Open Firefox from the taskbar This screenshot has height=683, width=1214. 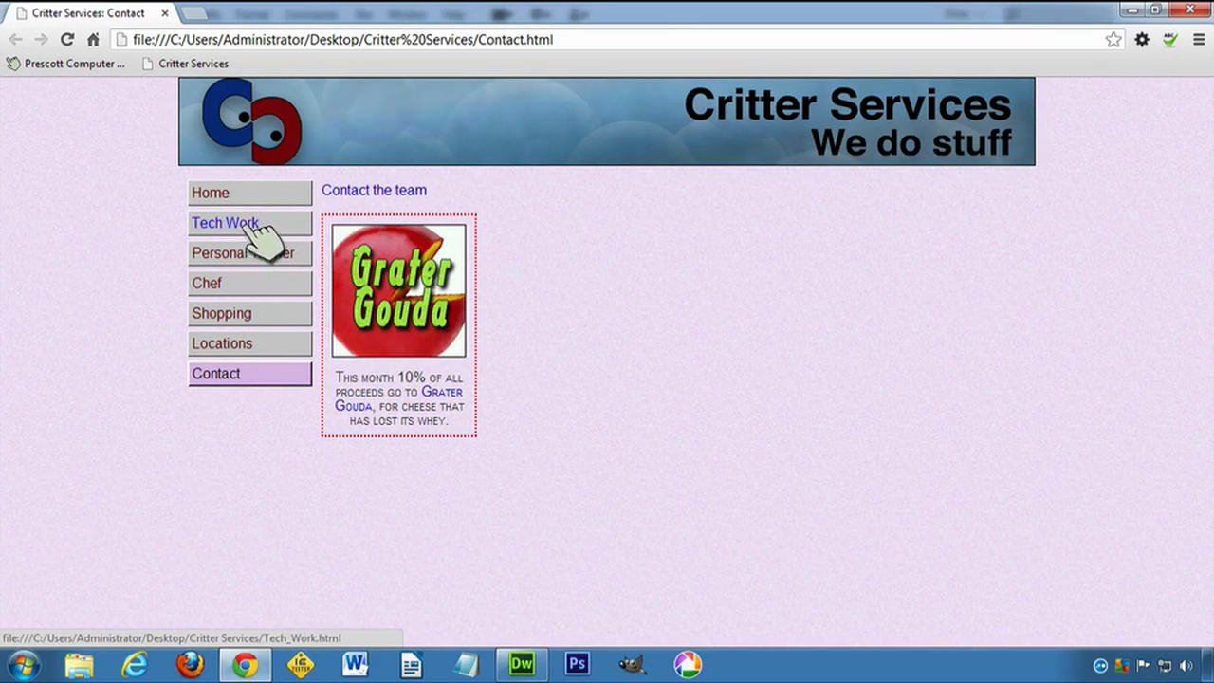pyautogui.click(x=190, y=664)
